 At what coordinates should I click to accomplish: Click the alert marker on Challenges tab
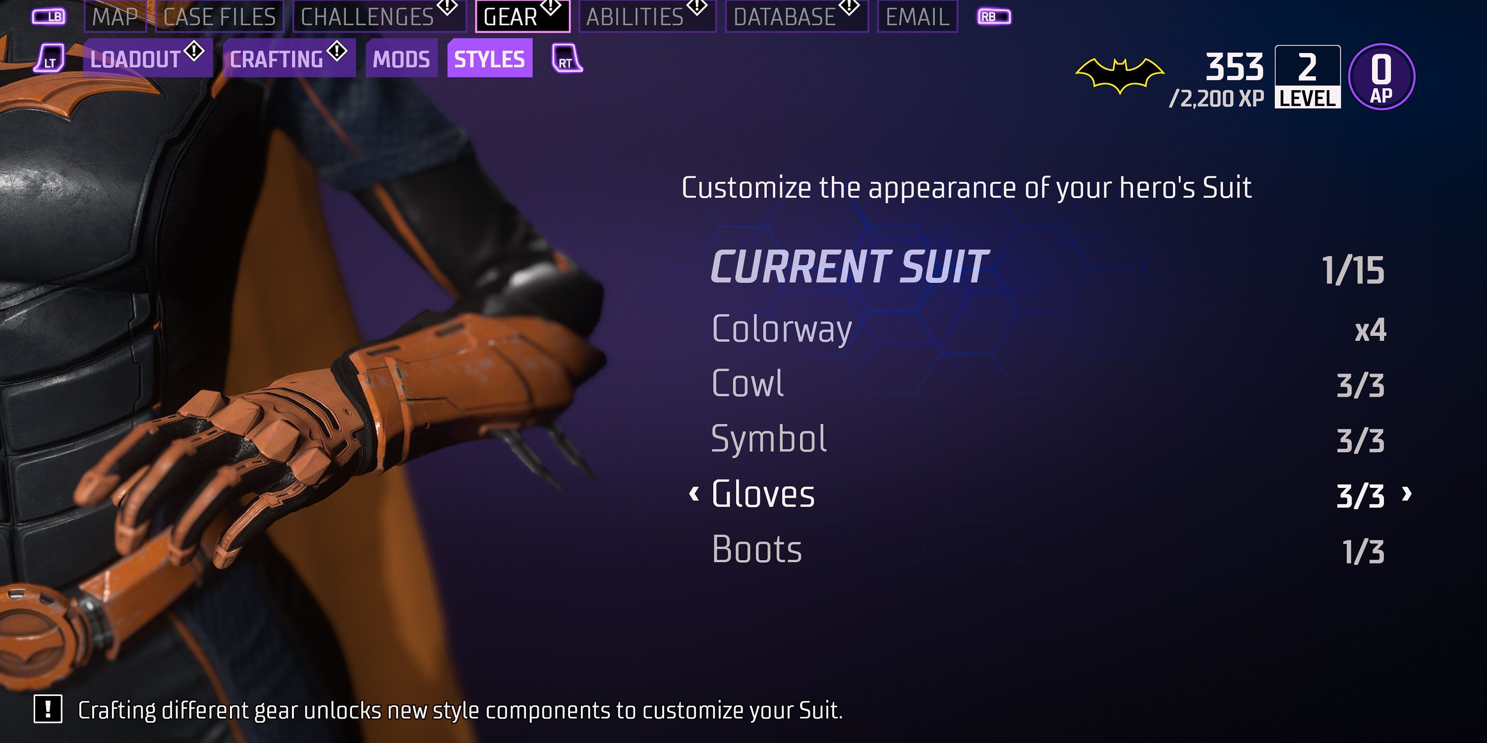(447, 7)
